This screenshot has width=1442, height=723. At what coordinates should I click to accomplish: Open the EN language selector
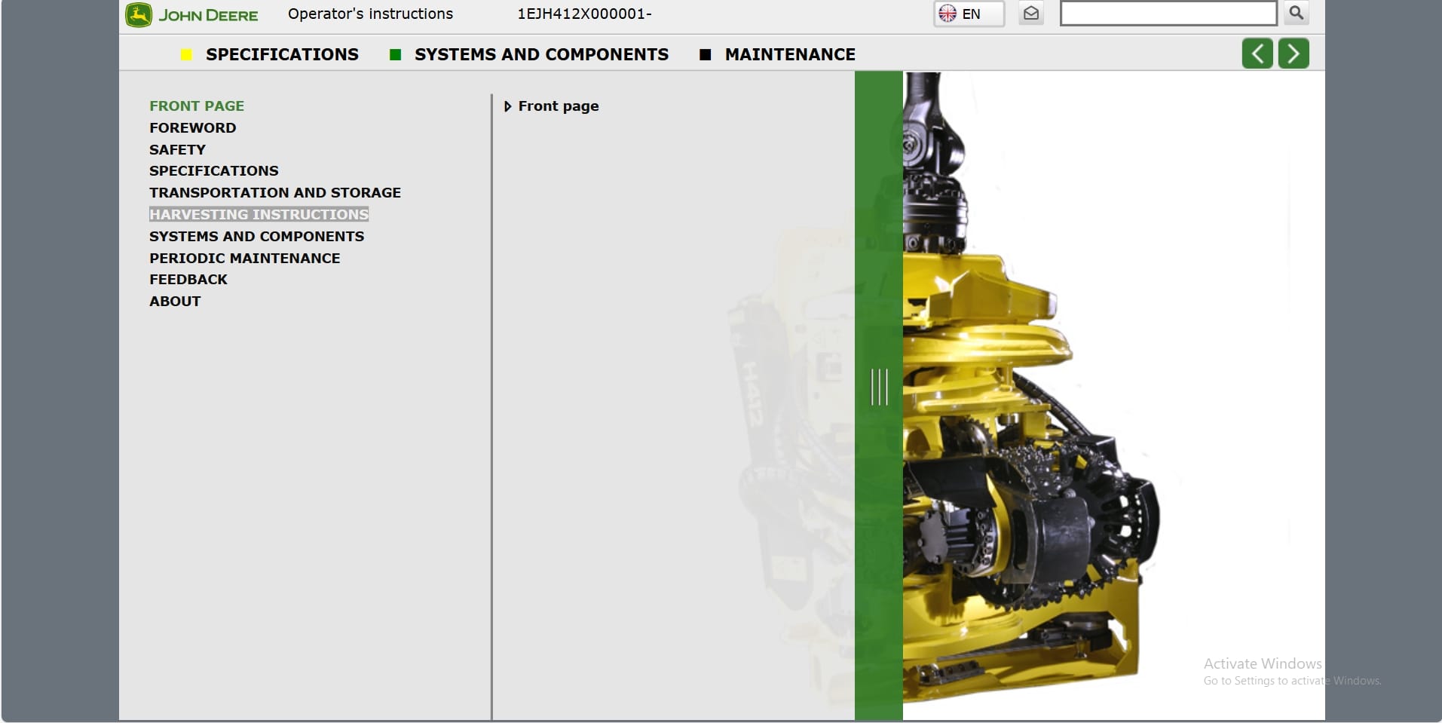[969, 14]
